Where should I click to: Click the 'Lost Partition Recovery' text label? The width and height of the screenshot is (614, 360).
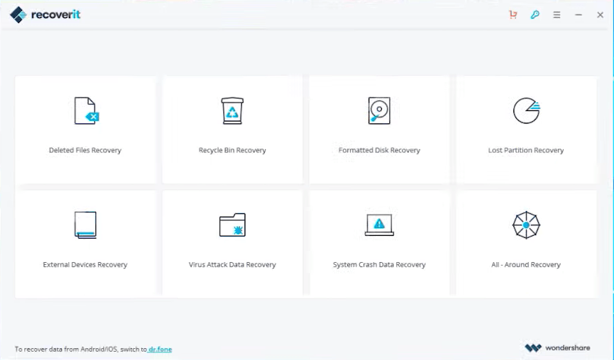click(526, 150)
